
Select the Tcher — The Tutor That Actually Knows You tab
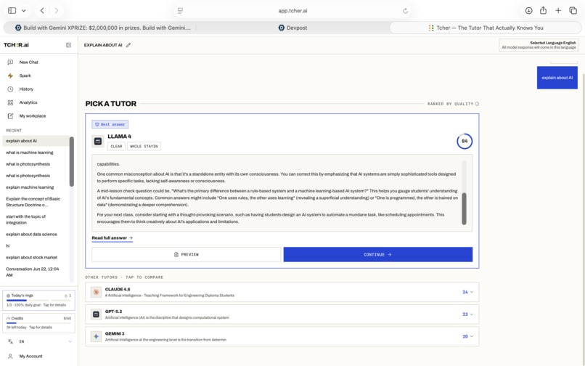(486, 28)
